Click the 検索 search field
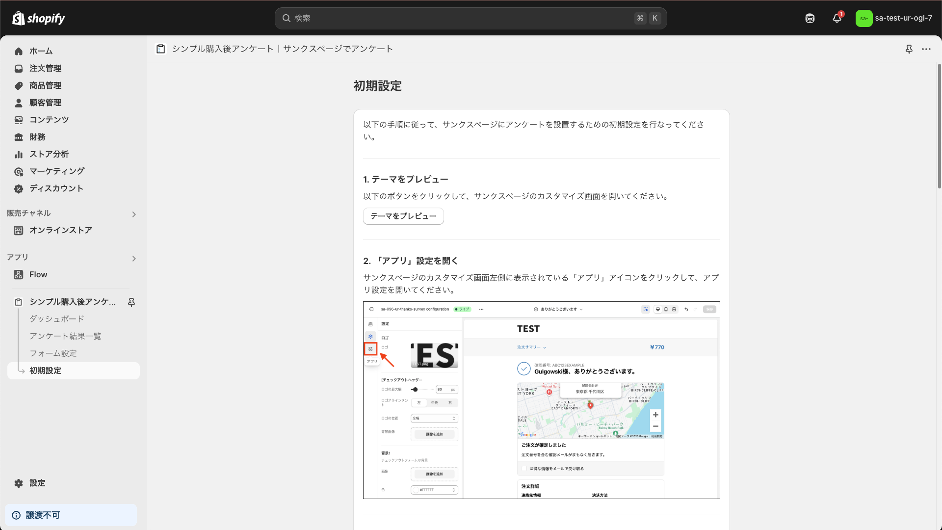Image resolution: width=942 pixels, height=530 pixels. [x=471, y=18]
